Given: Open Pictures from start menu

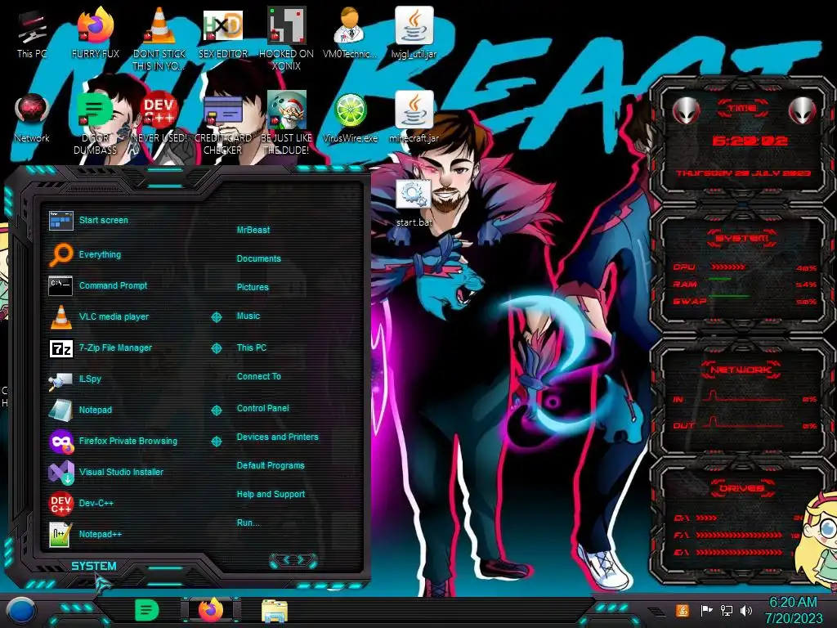Looking at the screenshot, I should [x=253, y=287].
